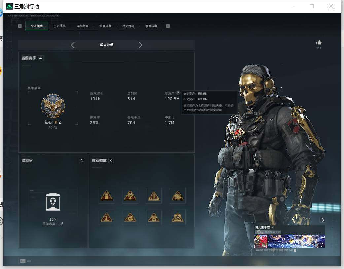
Task: Click the rotate character refresh icon
Action: [322, 220]
